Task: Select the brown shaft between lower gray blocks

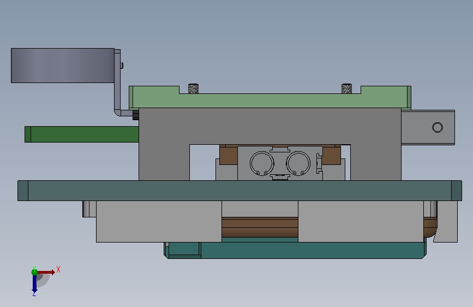Action: (x=260, y=227)
